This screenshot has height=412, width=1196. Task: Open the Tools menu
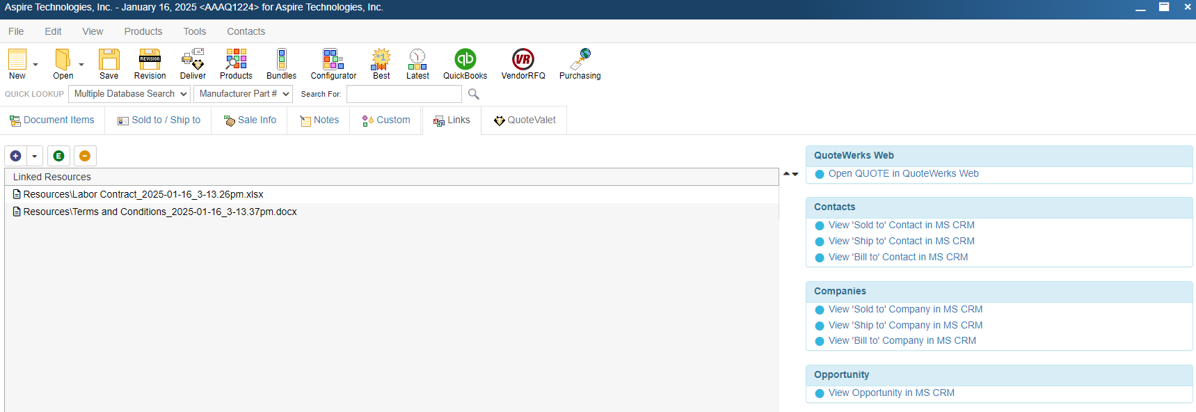pyautogui.click(x=194, y=31)
